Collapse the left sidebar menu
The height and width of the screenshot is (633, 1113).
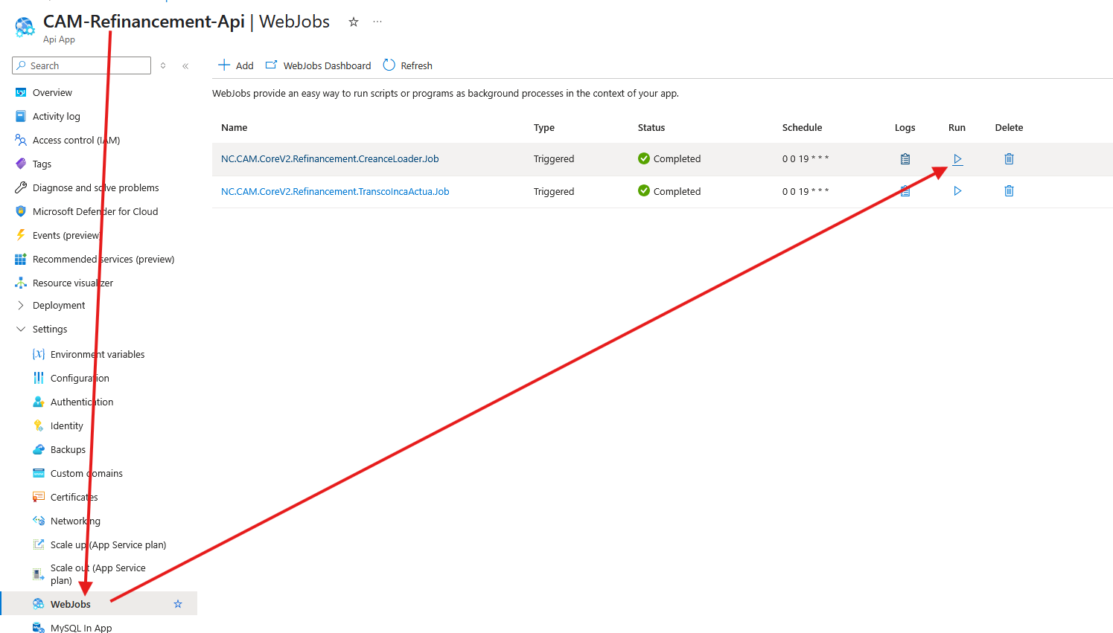pos(185,66)
